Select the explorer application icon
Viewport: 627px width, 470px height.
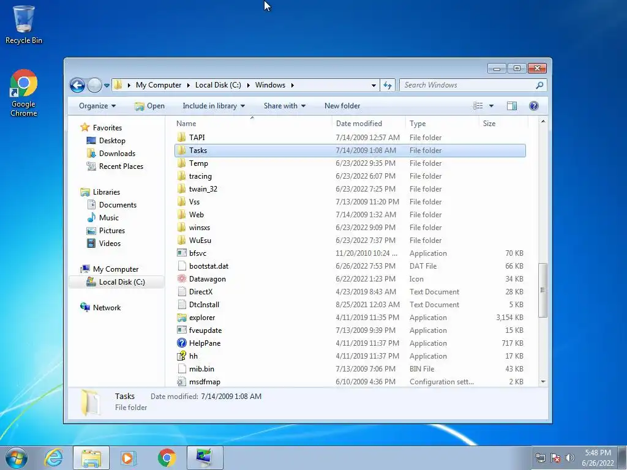(x=181, y=318)
